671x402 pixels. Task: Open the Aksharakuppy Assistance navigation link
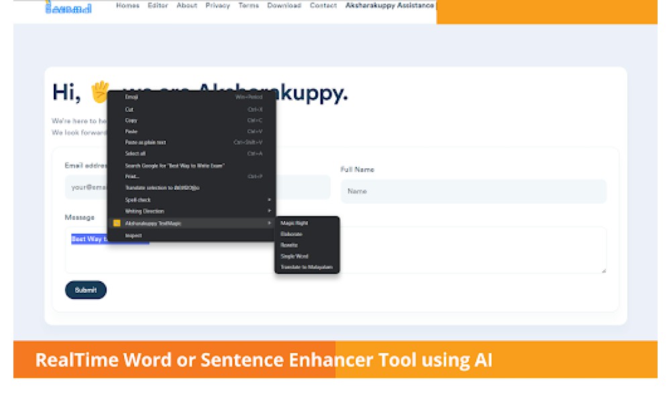click(389, 5)
